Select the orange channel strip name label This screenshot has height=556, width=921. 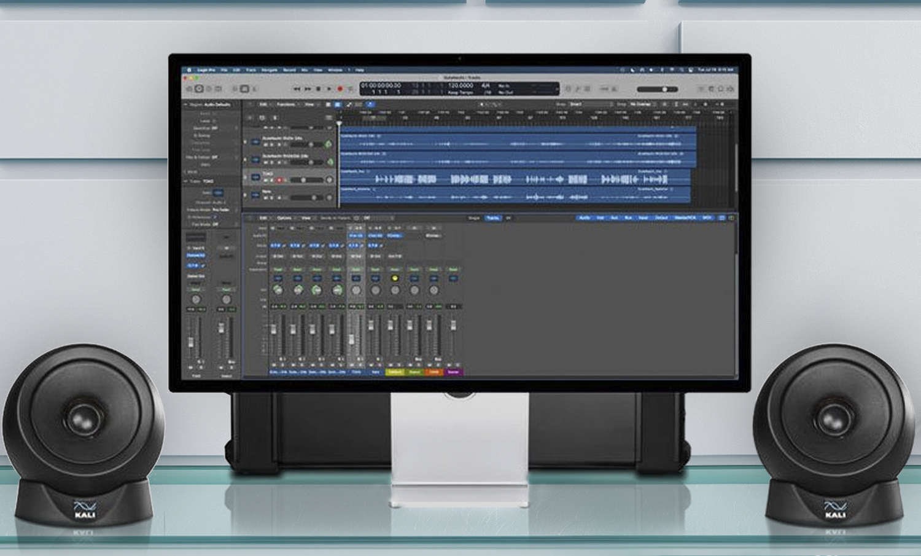pos(433,372)
